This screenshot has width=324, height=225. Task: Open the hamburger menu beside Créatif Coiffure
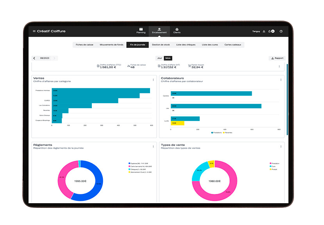pos(34,31)
